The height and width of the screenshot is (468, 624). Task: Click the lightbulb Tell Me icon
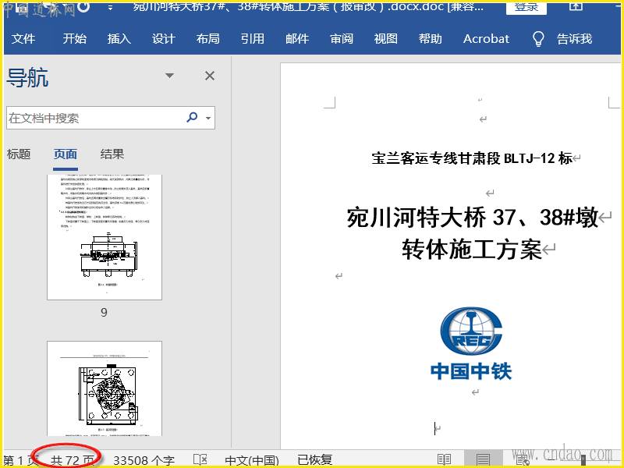tap(538, 39)
